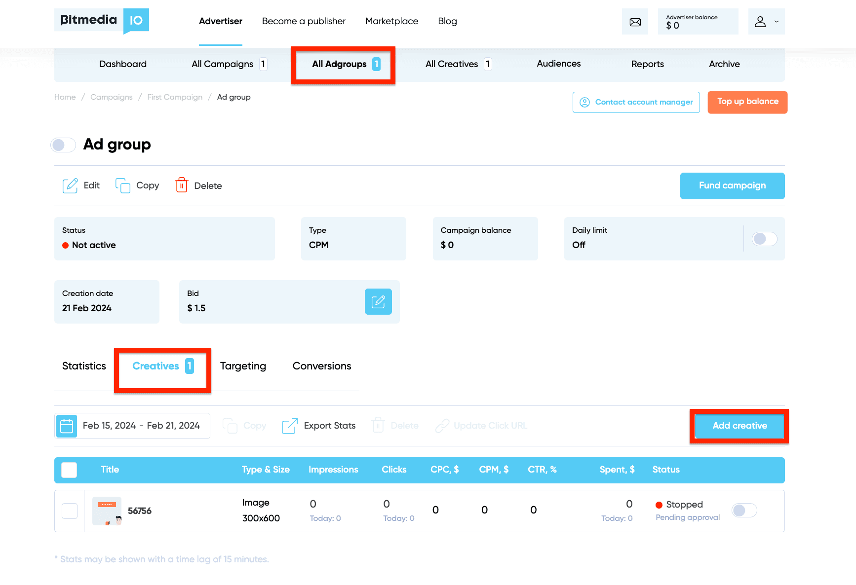Viewport: 856px width, 585px height.
Task: Open the messages envelope icon
Action: 635,22
